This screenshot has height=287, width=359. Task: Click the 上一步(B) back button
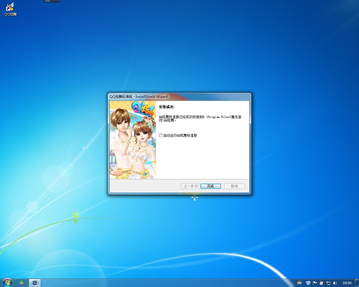point(190,186)
